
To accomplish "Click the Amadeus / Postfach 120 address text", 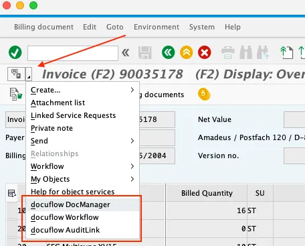I will [251, 137].
